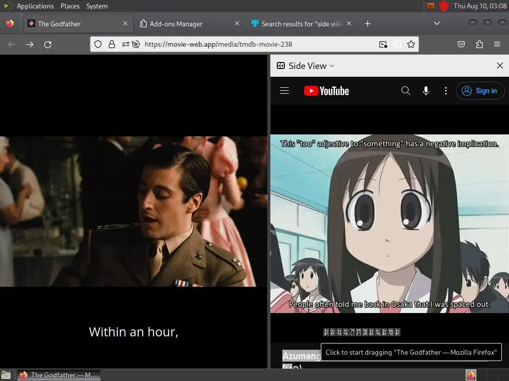Open the red shield tray icon
This screenshot has width=509, height=381.
pos(444,6)
